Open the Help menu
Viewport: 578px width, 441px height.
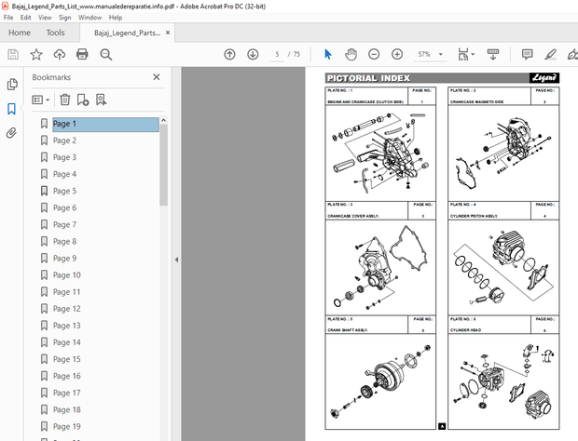pyautogui.click(x=116, y=18)
